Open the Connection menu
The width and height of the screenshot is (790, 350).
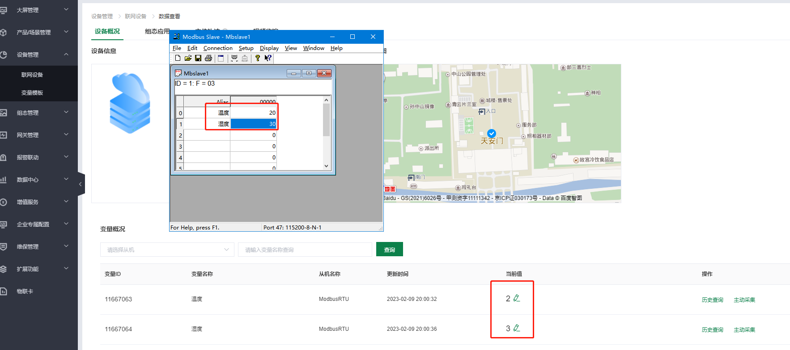tap(218, 48)
